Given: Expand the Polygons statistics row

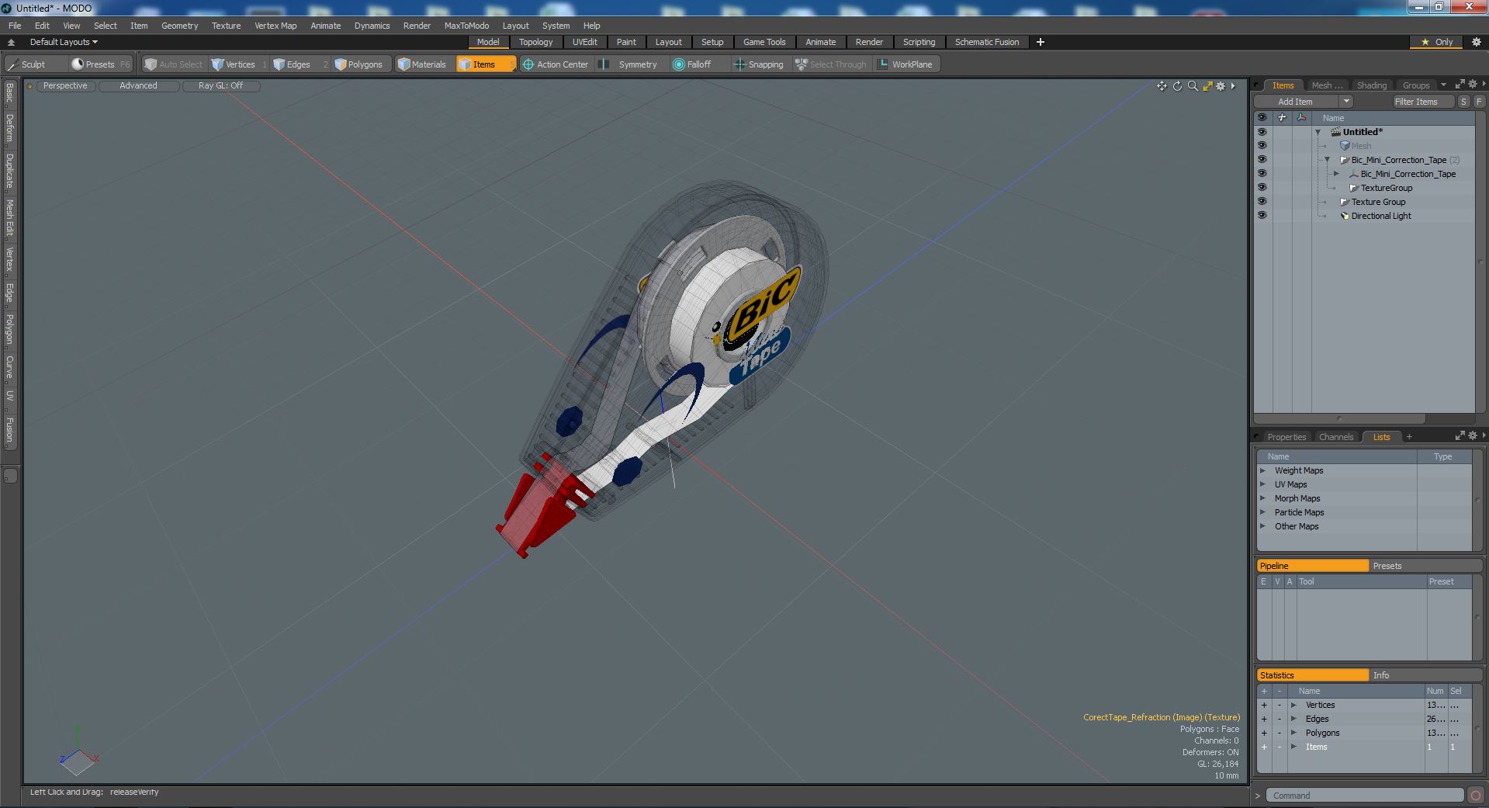Looking at the screenshot, I should coord(1293,733).
